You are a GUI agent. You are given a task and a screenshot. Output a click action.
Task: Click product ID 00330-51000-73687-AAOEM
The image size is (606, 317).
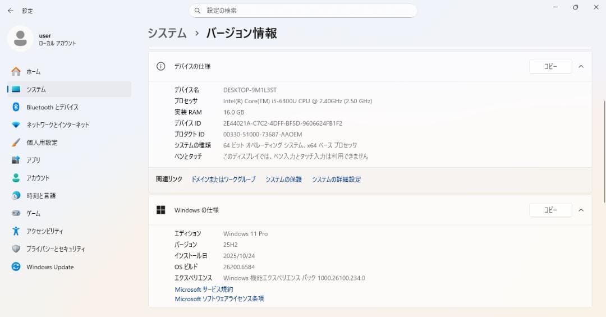coord(263,134)
